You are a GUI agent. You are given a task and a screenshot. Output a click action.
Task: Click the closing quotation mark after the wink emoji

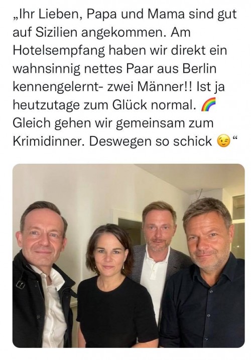click(234, 139)
